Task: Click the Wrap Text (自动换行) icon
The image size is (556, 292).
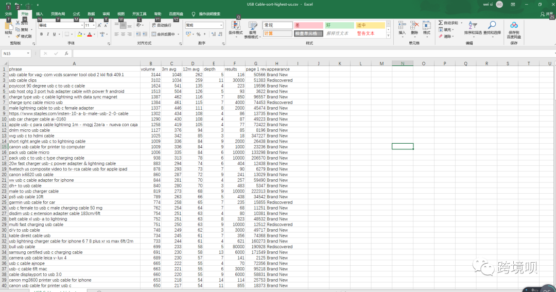Action: pyautogui.click(x=154, y=25)
